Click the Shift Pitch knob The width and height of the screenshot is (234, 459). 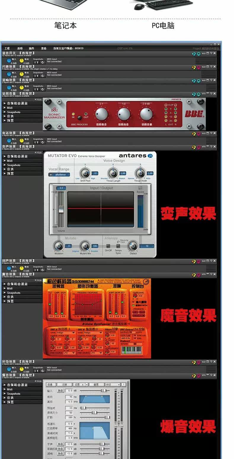coord(85,173)
